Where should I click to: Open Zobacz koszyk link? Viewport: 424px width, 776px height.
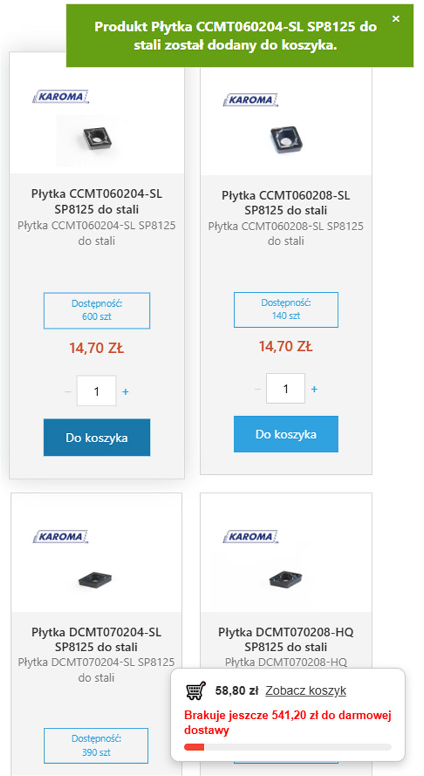pos(306,691)
